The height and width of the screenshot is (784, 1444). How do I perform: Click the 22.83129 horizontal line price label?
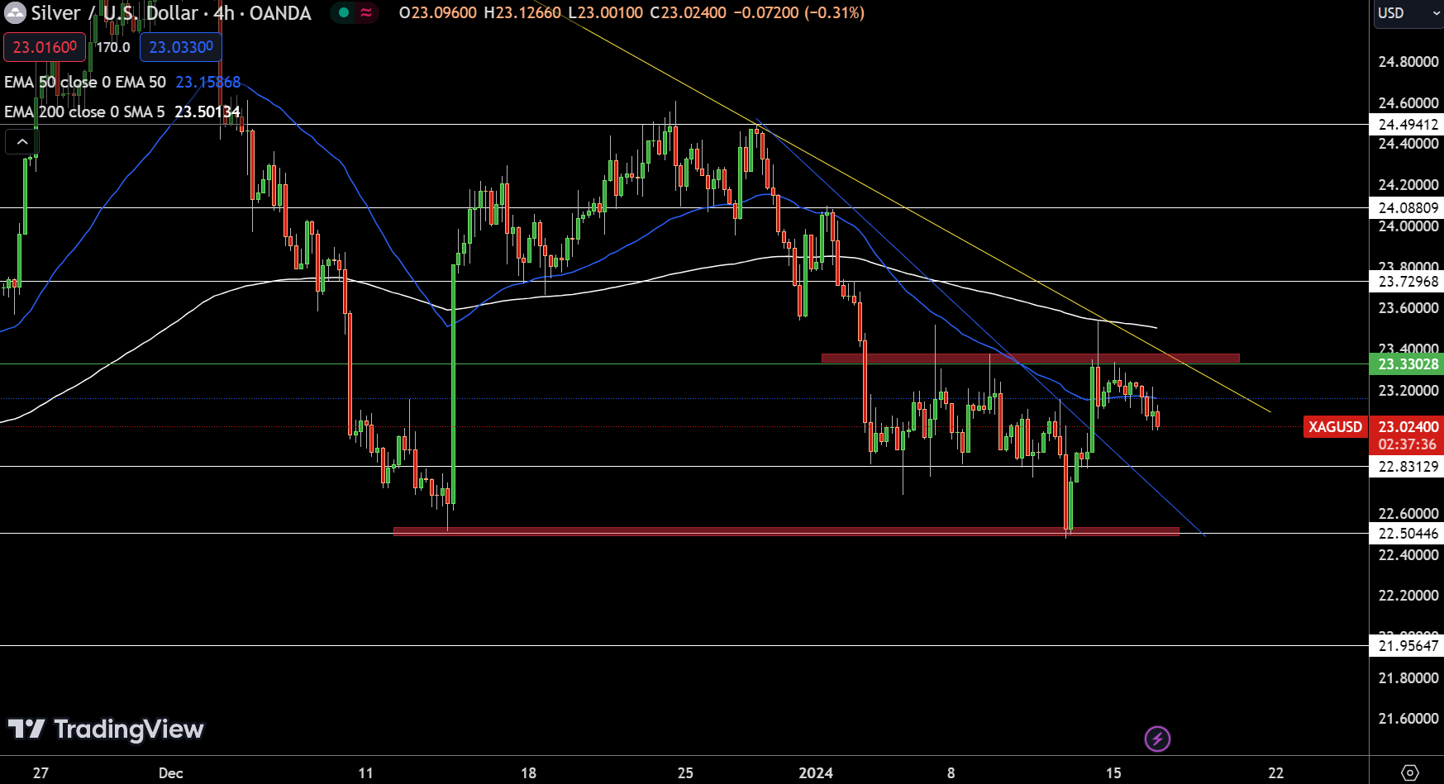coord(1408,467)
